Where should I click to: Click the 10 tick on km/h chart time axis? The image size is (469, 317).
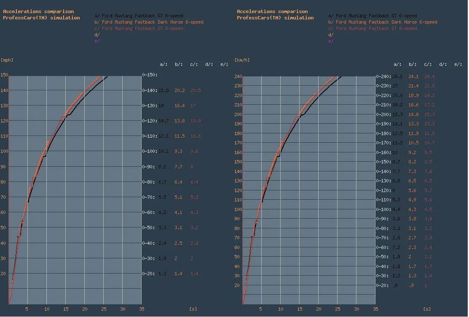point(281,309)
